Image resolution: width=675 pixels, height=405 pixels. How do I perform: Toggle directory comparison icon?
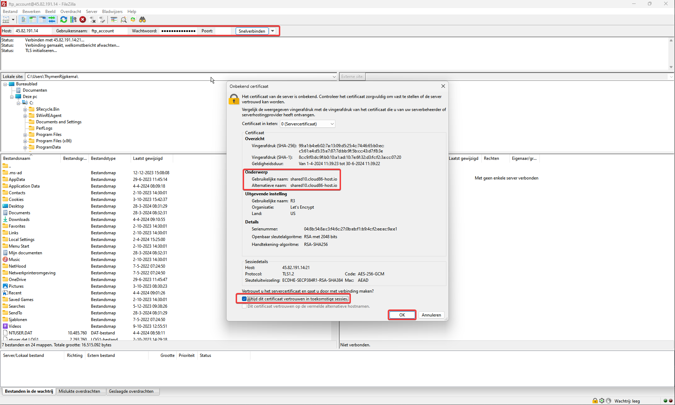click(x=123, y=20)
